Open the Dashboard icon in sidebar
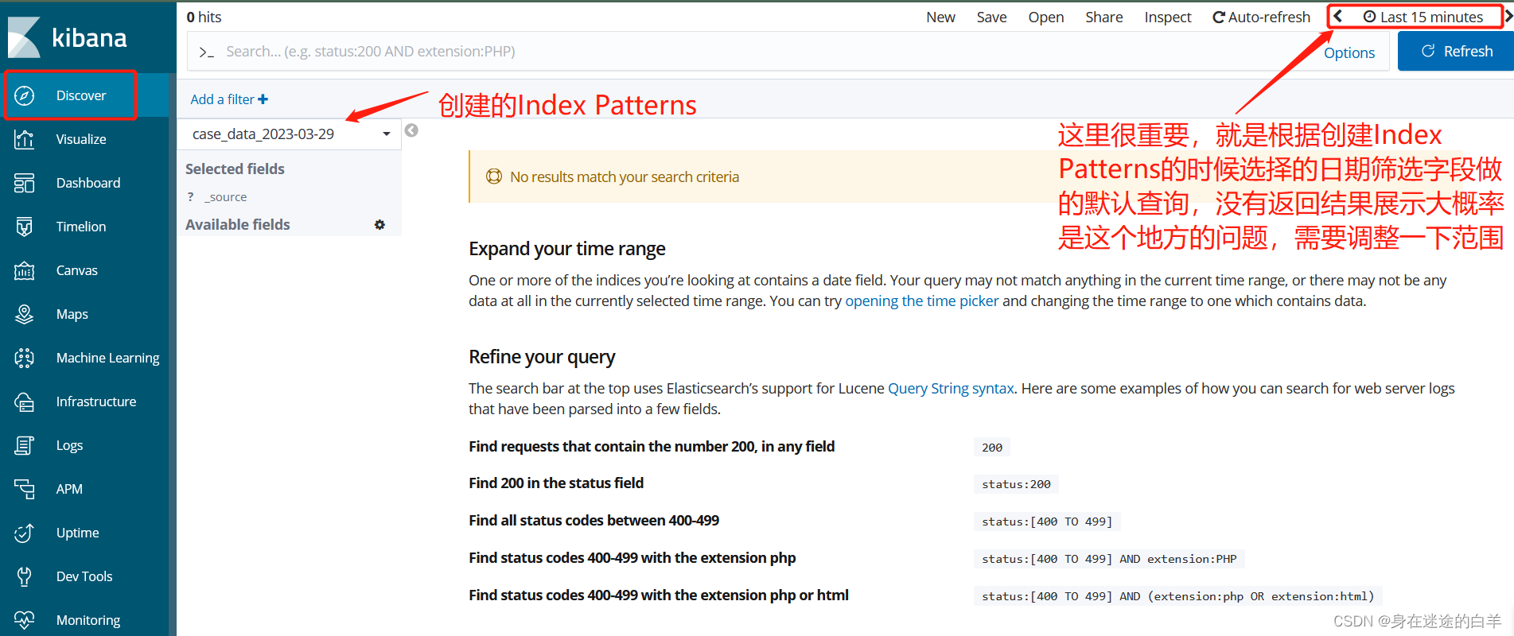Image resolution: width=1514 pixels, height=636 pixels. pyautogui.click(x=25, y=183)
